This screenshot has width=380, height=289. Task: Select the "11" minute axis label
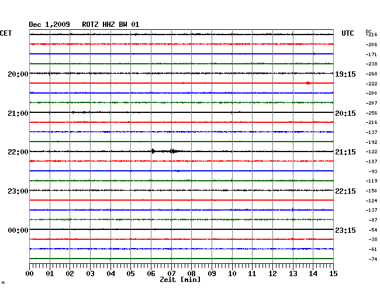pyautogui.click(x=253, y=274)
